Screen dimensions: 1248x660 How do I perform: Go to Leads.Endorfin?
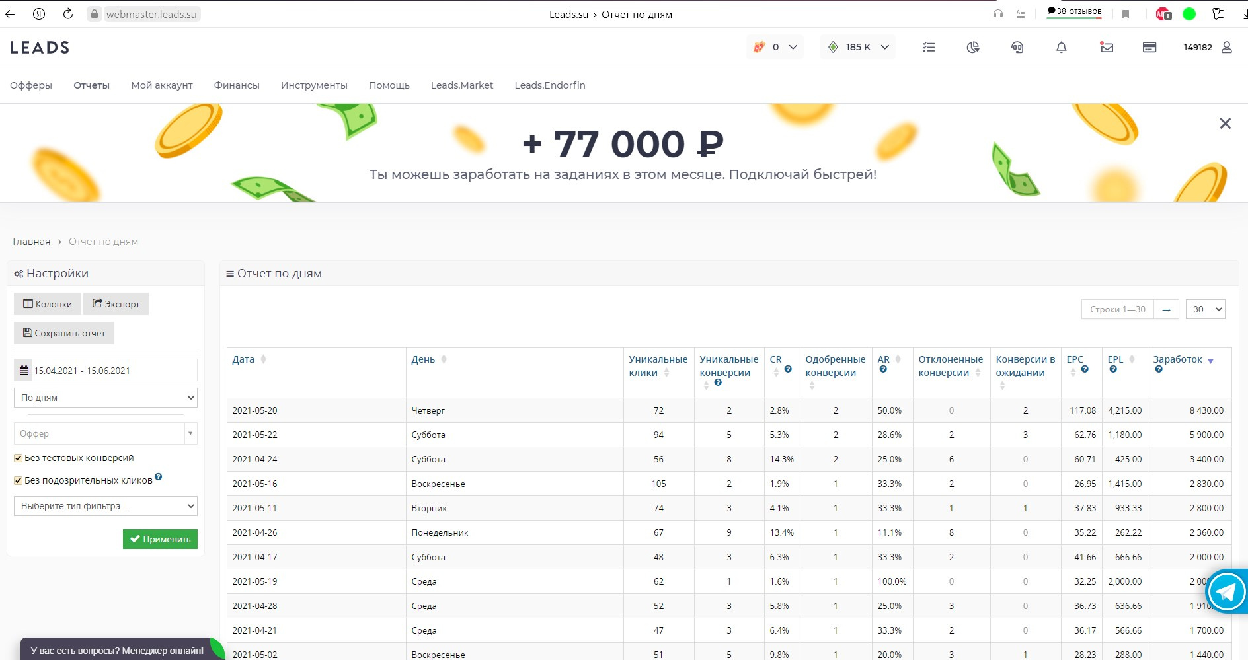pyautogui.click(x=550, y=85)
